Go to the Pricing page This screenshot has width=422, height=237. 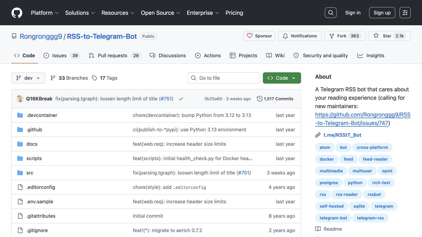pos(234,13)
